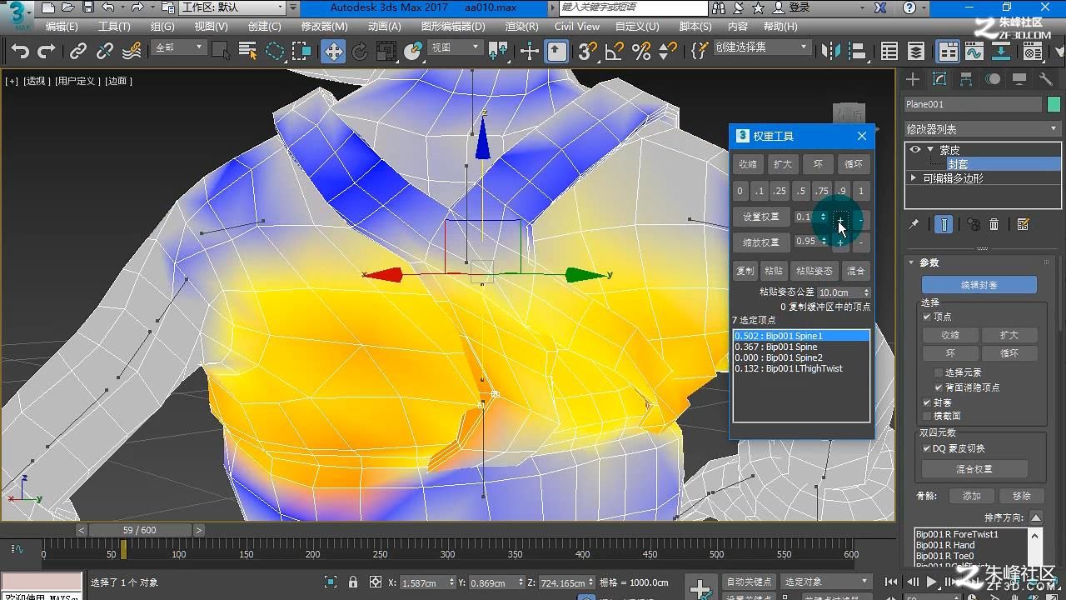
Task: Open the Civil View menu
Action: (x=576, y=27)
